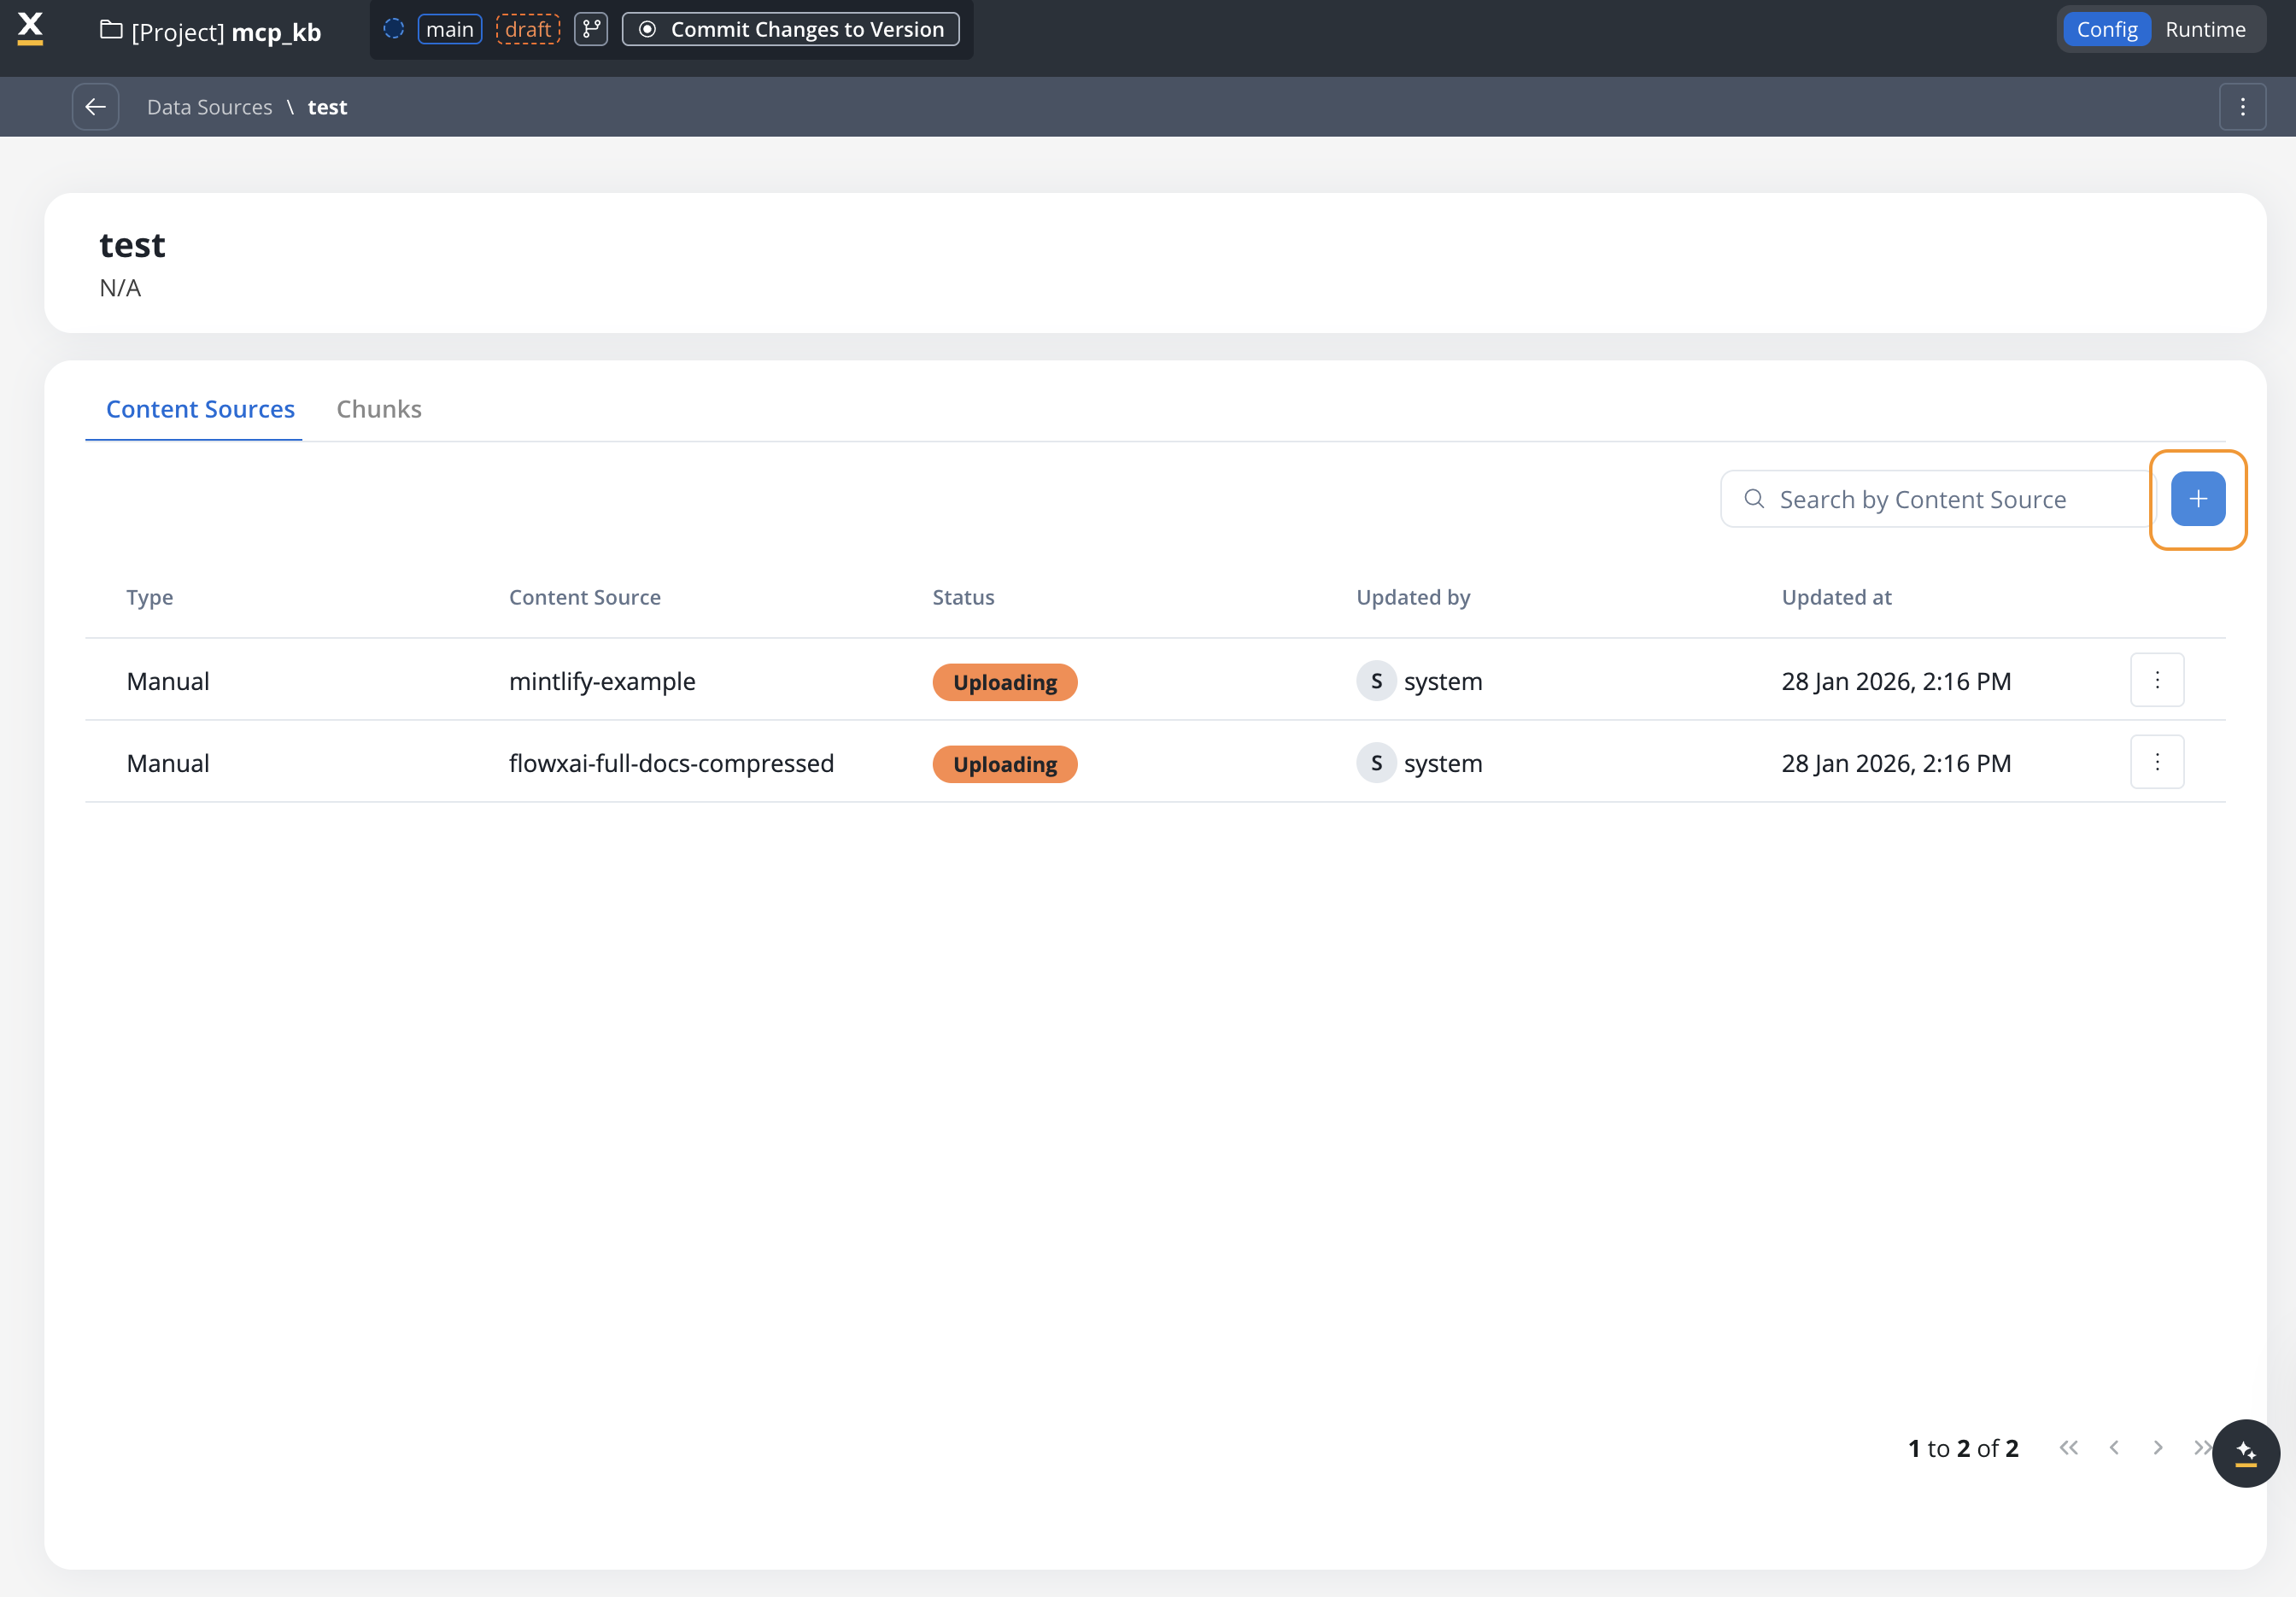
Task: Click the draft version badge
Action: pyautogui.click(x=527, y=29)
